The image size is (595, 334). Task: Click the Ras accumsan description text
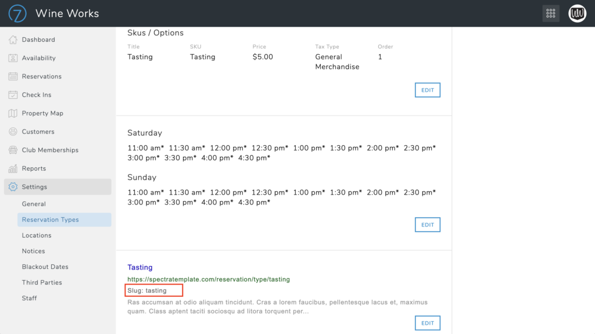(x=277, y=307)
